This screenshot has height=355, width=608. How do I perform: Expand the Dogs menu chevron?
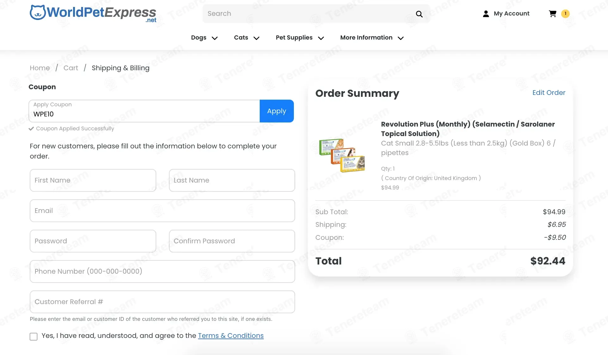(214, 38)
